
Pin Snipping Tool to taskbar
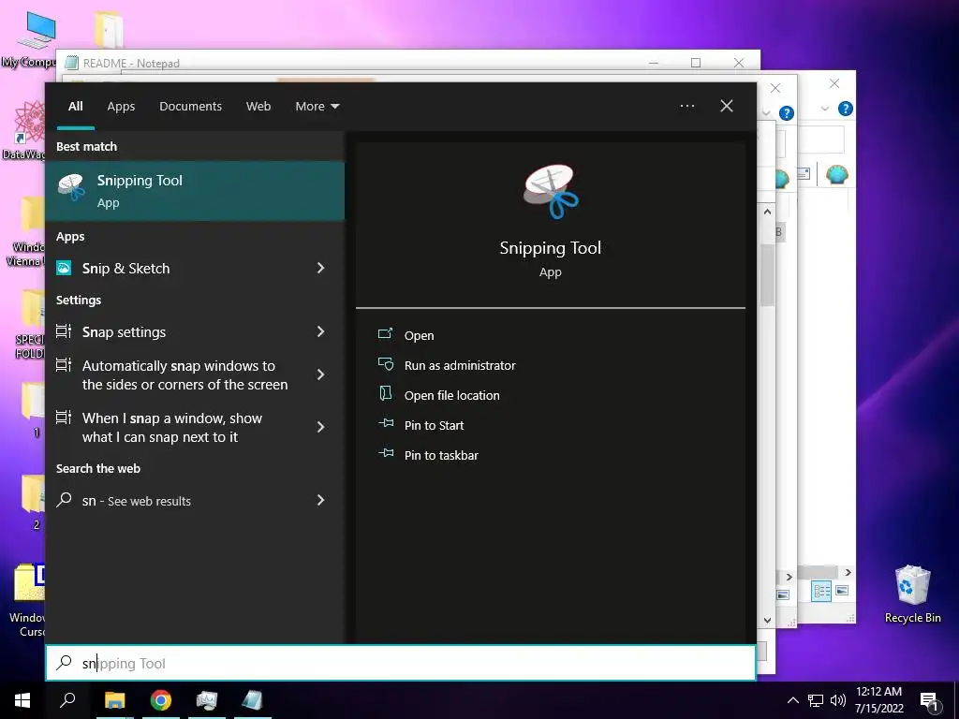pos(442,455)
